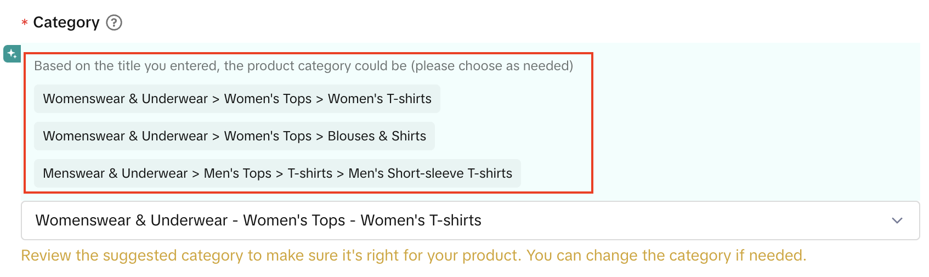This screenshot has height=277, width=929.
Task: Click the help question mark beside Category
Action: click(114, 22)
